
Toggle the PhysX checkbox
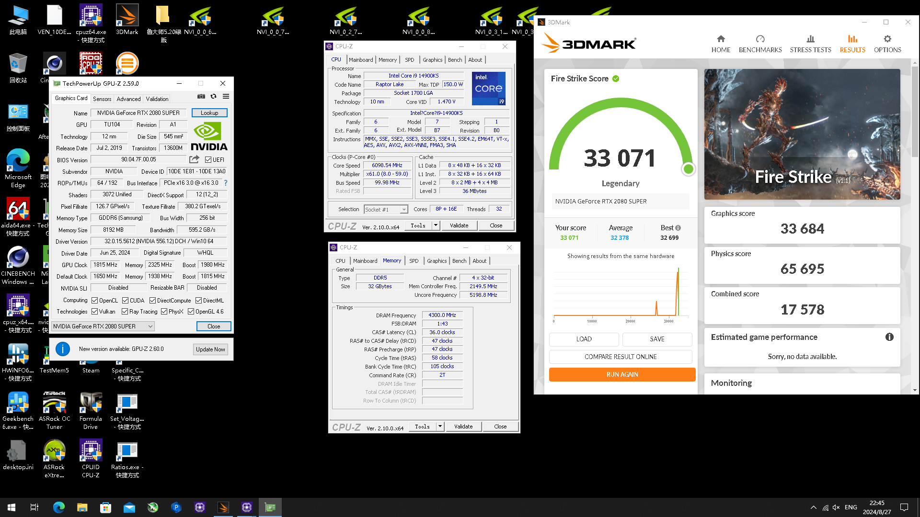click(x=164, y=312)
